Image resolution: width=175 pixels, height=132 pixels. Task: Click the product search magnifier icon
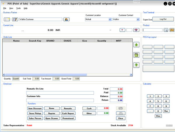point(166,30)
